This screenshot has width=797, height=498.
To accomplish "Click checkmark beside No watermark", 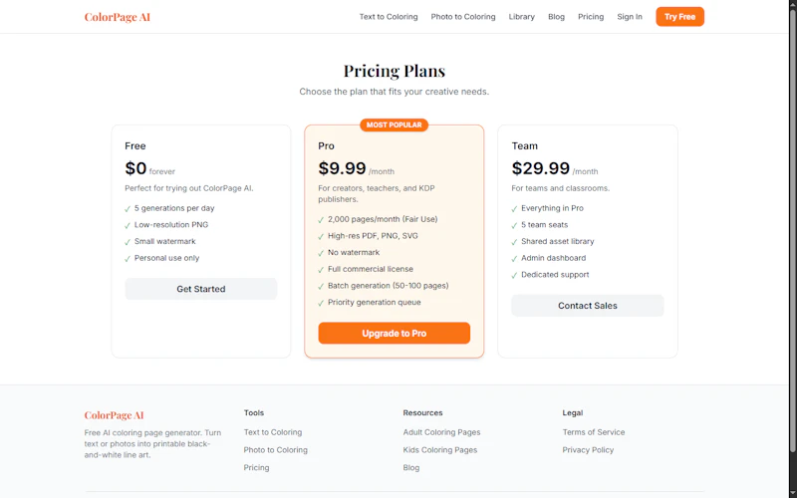I will pyautogui.click(x=321, y=253).
